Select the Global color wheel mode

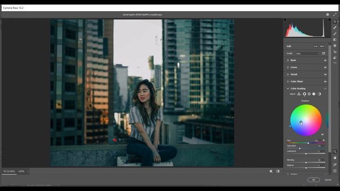319,94
